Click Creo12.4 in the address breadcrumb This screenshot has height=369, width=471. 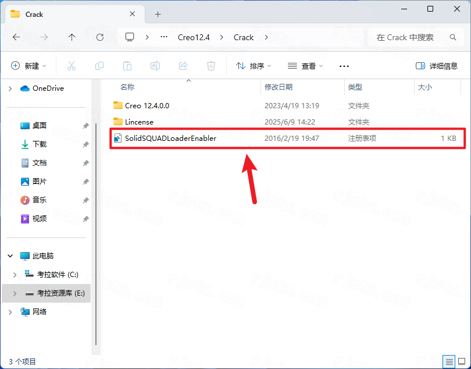pos(194,37)
